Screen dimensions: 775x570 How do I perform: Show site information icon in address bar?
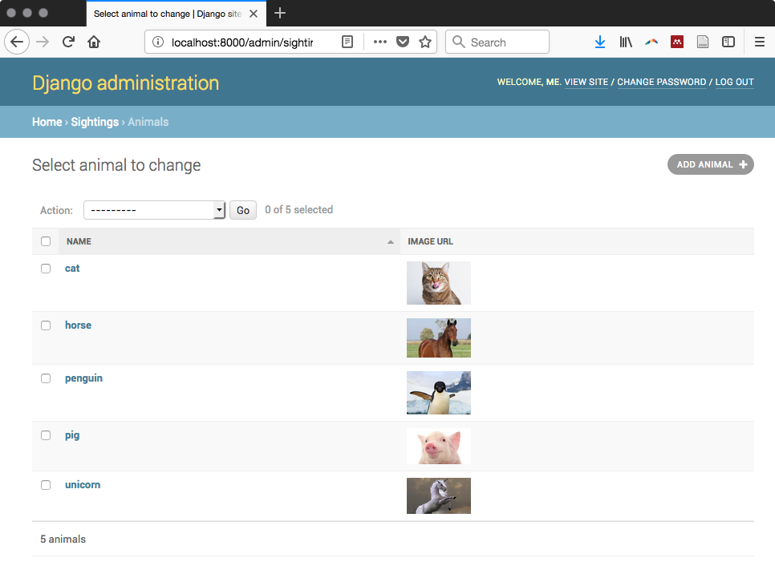pyautogui.click(x=158, y=42)
